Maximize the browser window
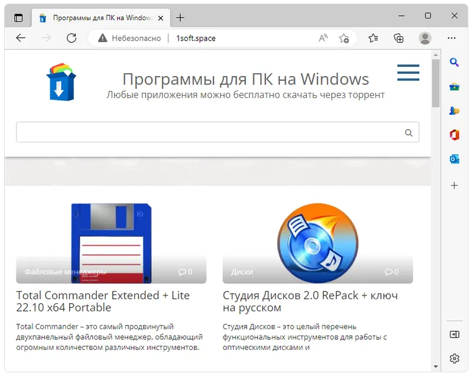This screenshot has height=377, width=473. coord(427,16)
